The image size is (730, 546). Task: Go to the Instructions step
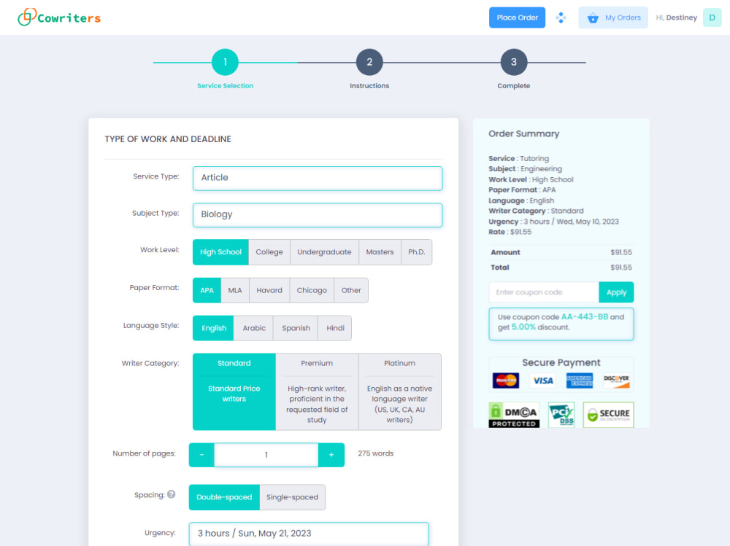[x=369, y=63]
